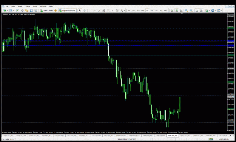The height and width of the screenshot is (142, 236).
Task: Show the Data Window panel
Action: pos(22,11)
